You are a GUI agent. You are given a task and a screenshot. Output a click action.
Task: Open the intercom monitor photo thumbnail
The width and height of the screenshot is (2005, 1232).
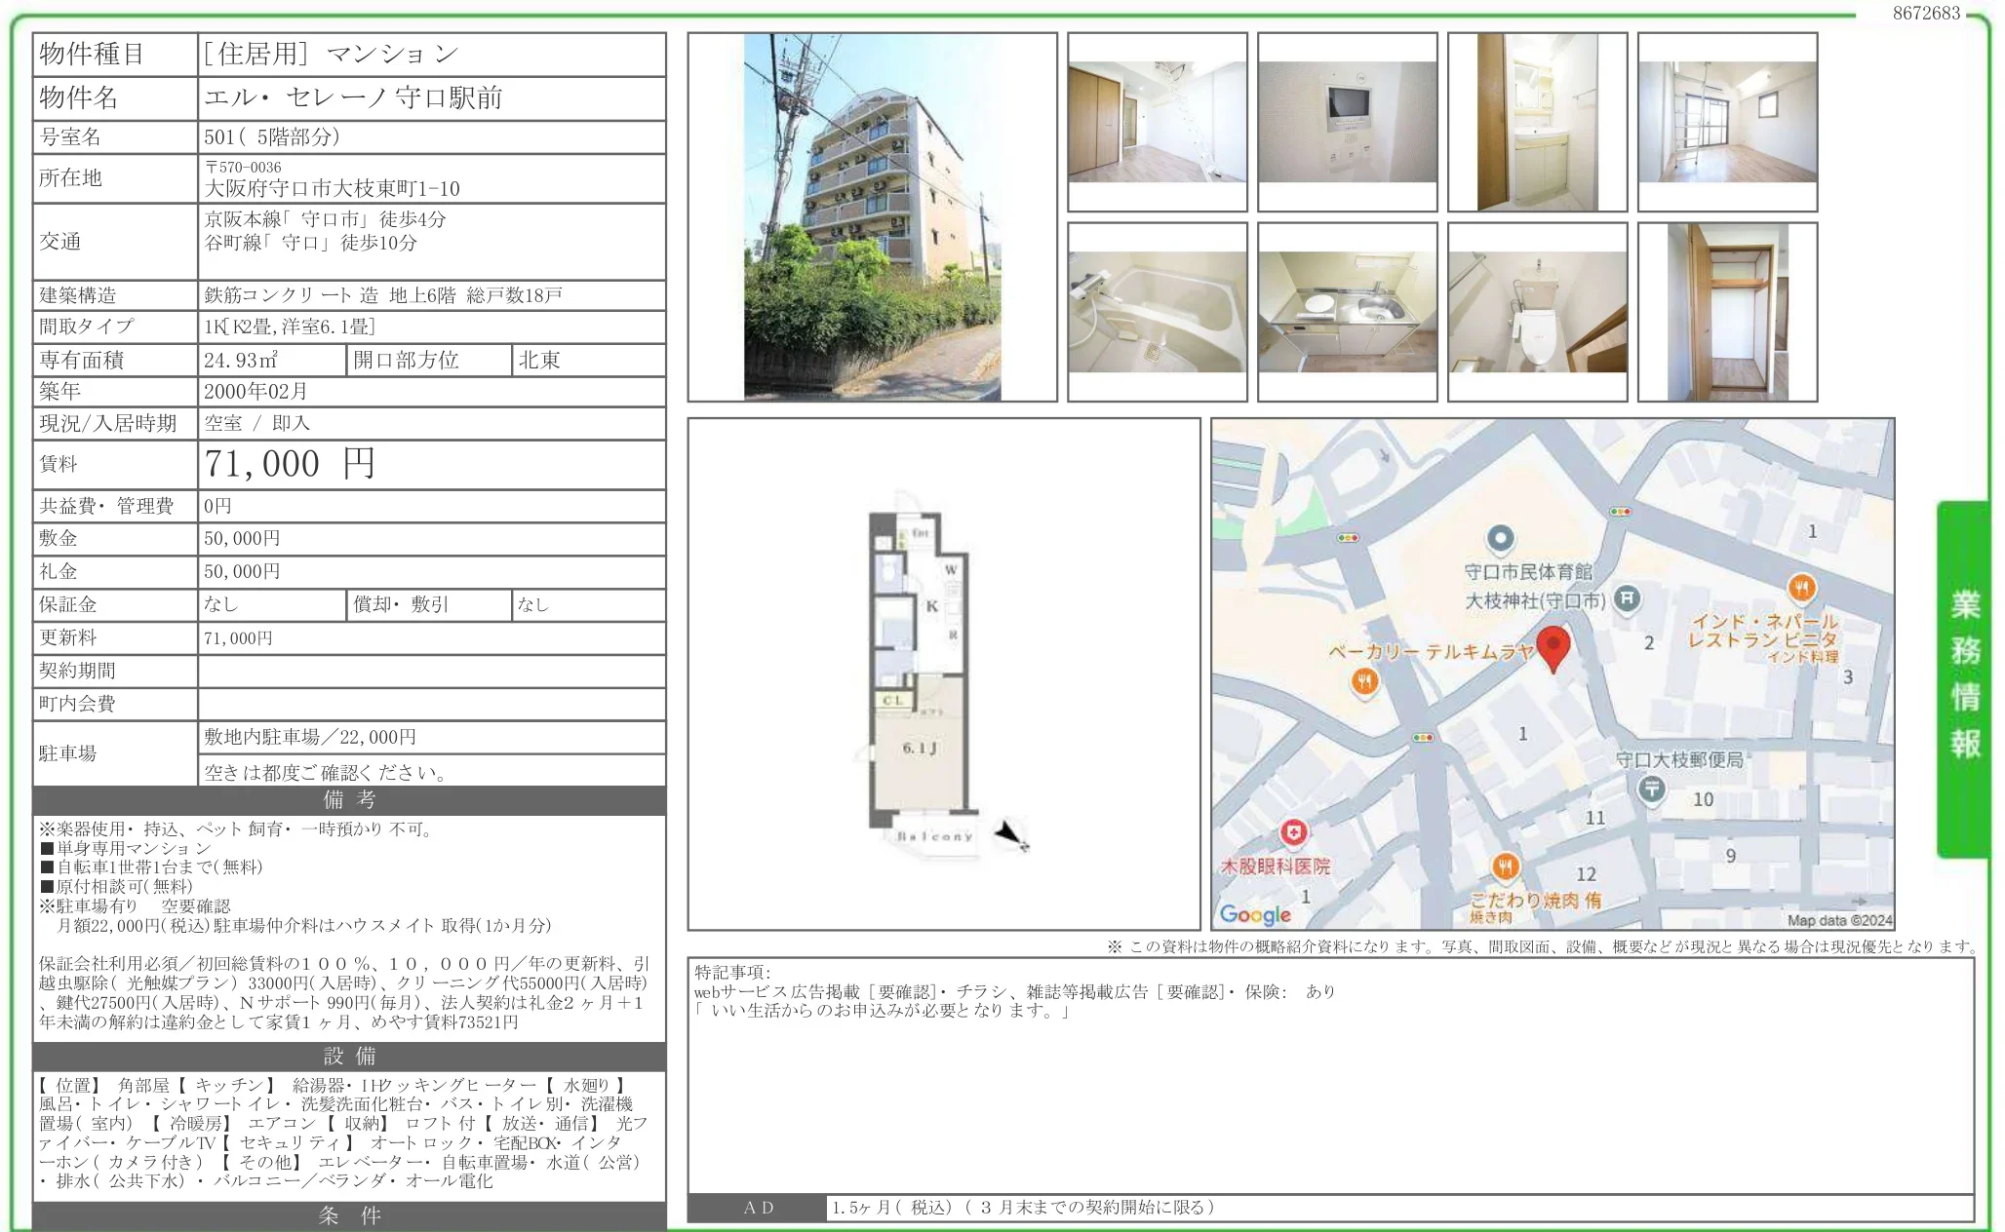point(1347,122)
